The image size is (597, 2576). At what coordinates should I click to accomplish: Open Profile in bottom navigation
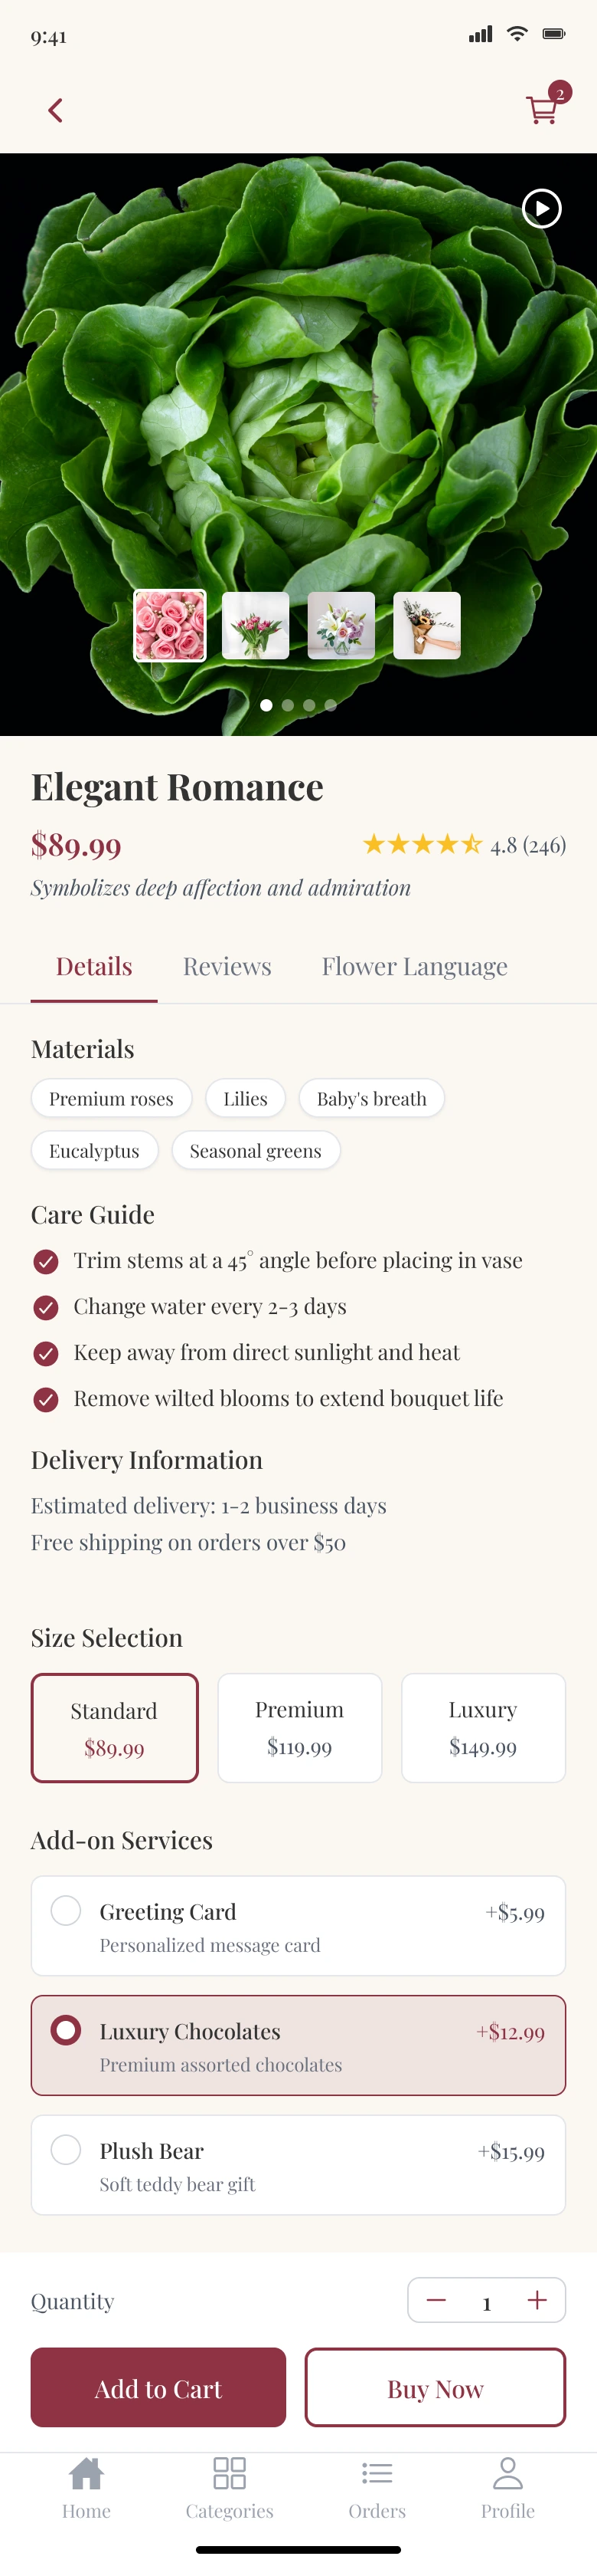(507, 2487)
